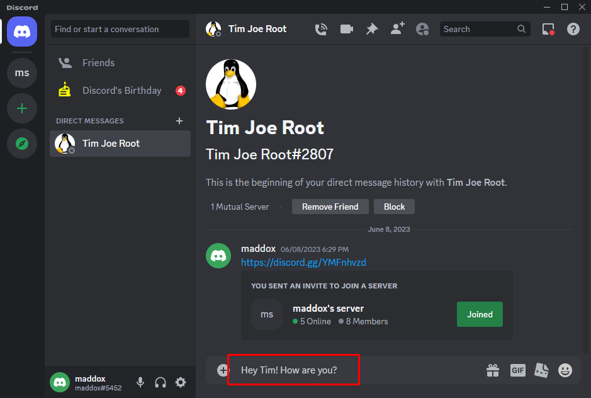The image size is (591, 398).
Task: Click the ms server icon in invite card
Action: (x=267, y=314)
